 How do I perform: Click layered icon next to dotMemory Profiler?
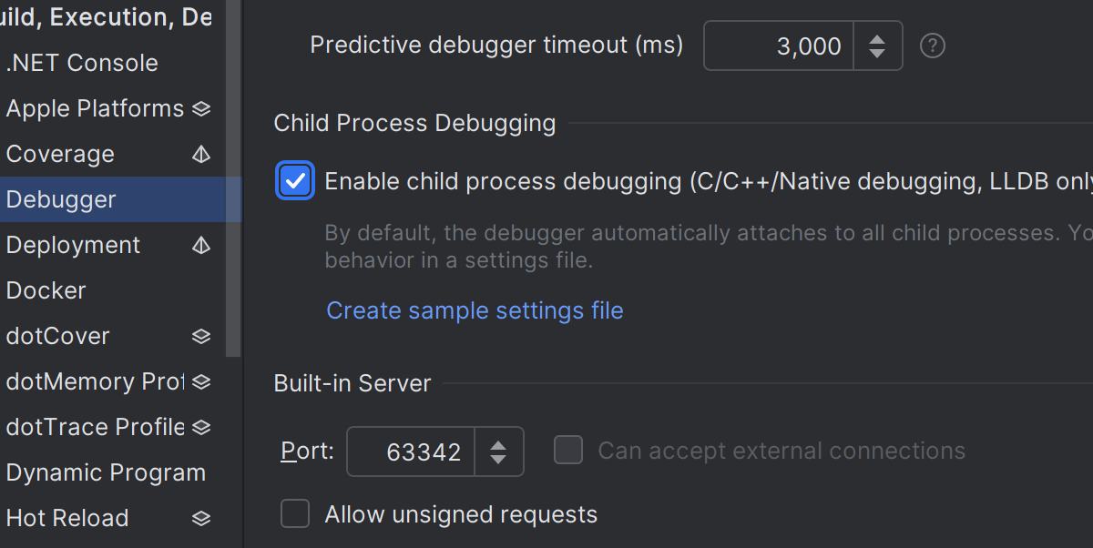[201, 382]
